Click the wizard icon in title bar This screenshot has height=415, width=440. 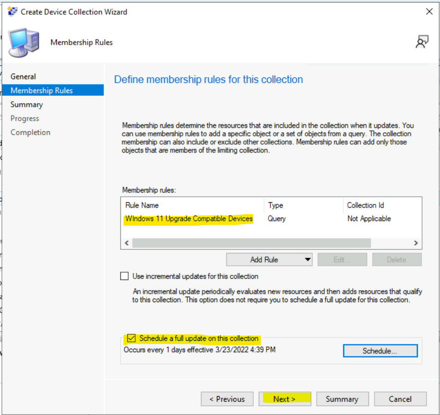click(x=12, y=12)
